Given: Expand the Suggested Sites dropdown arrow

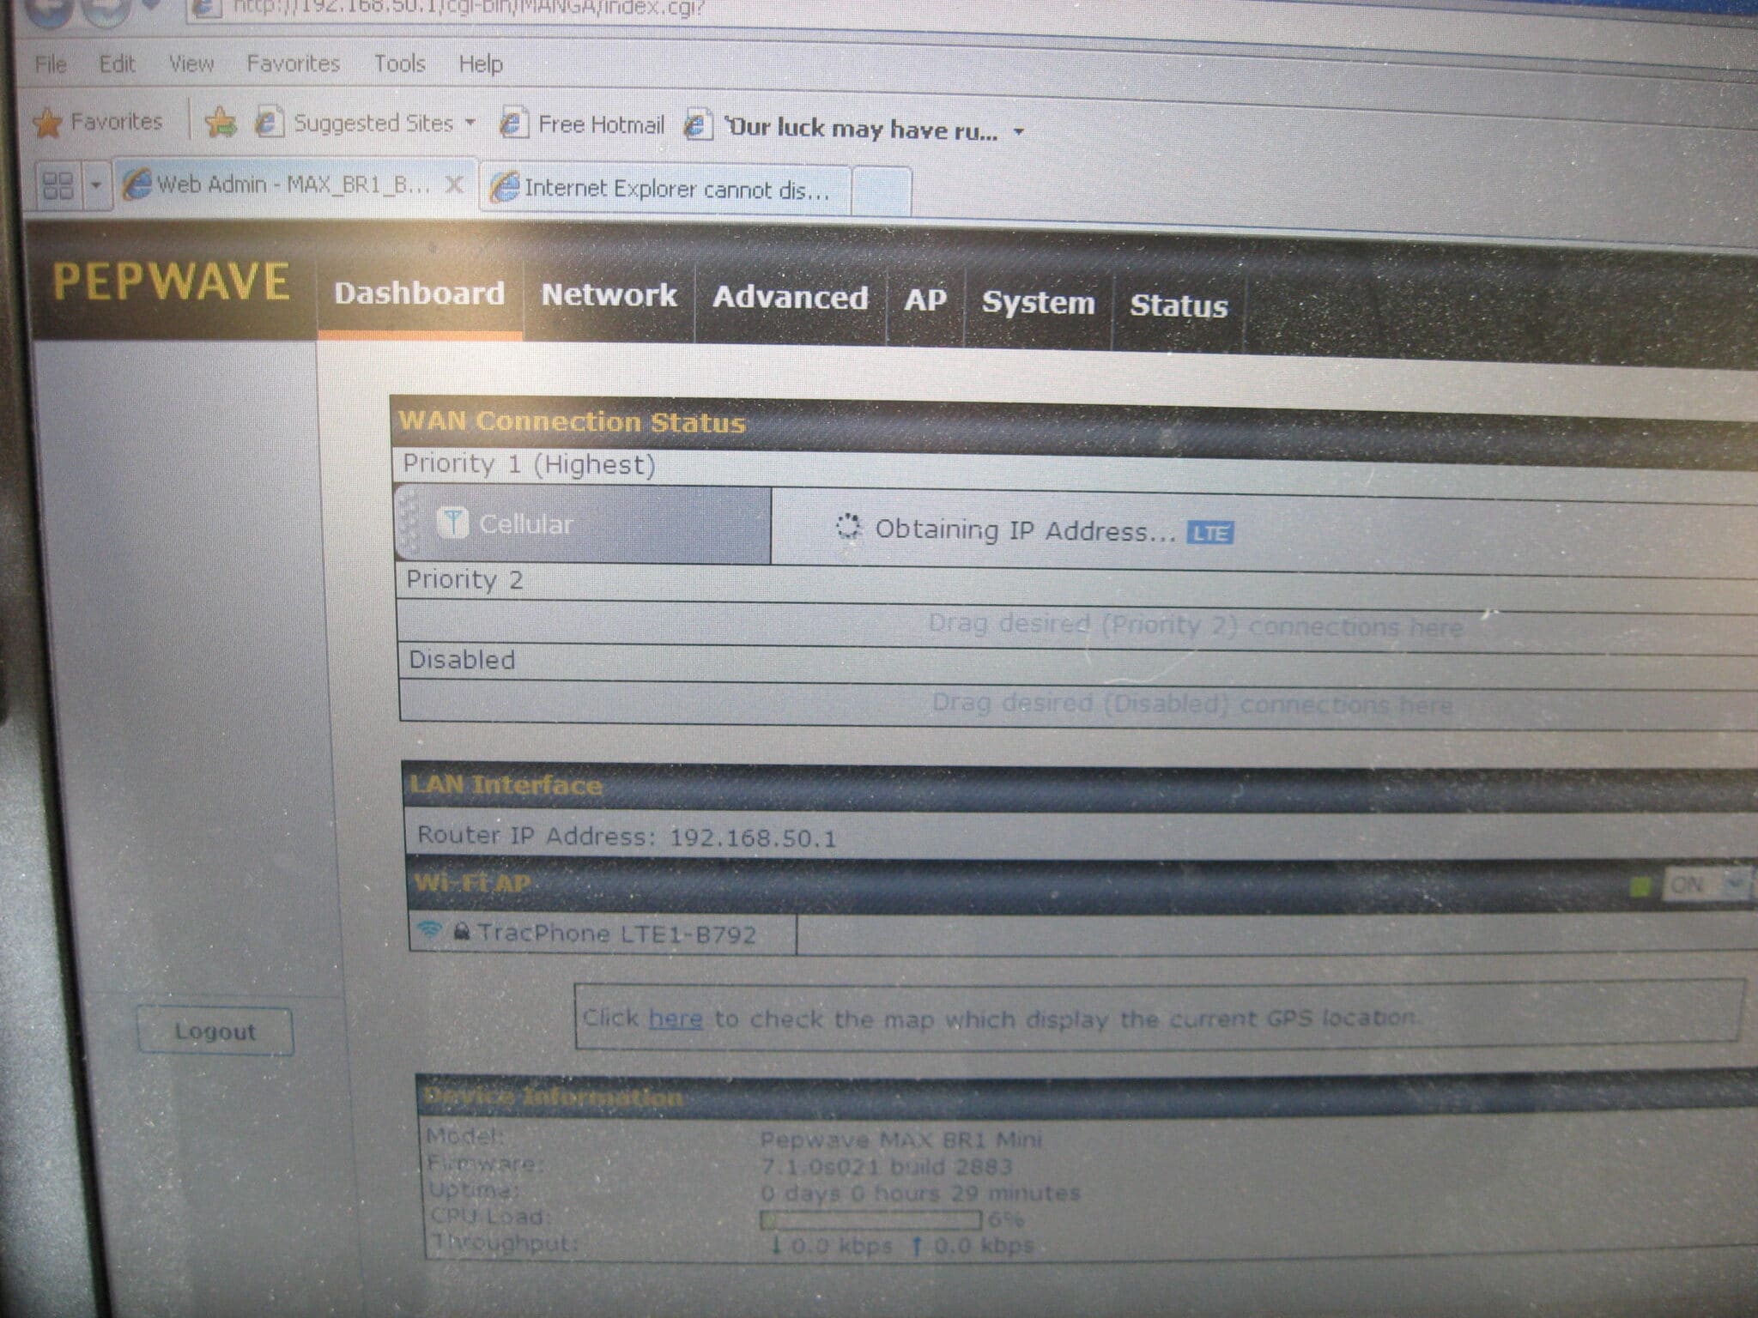Looking at the screenshot, I should [x=470, y=124].
